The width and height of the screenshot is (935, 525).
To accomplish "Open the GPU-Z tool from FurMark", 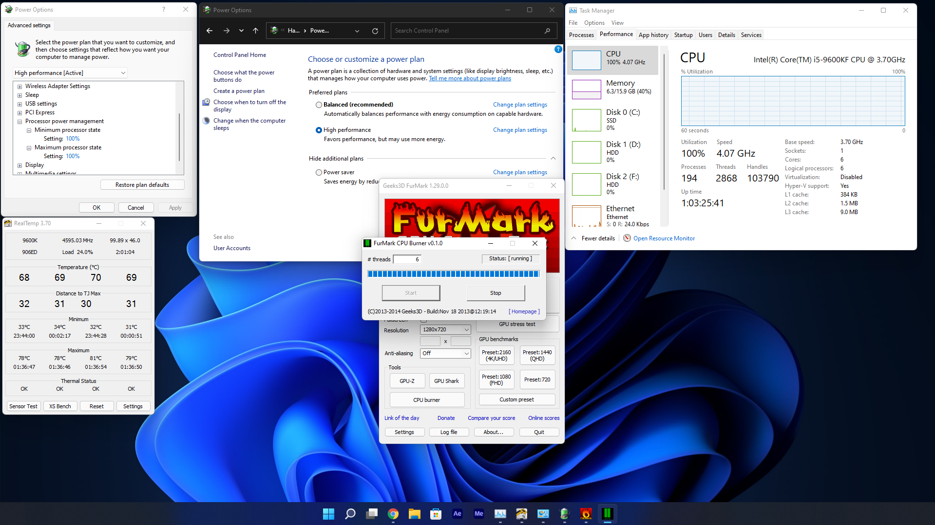I will [407, 381].
